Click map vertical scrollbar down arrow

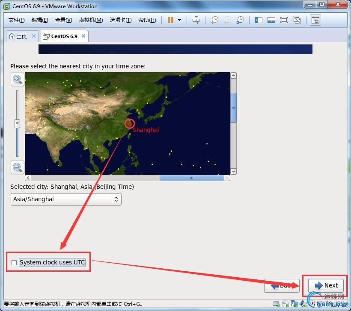pyautogui.click(x=233, y=172)
